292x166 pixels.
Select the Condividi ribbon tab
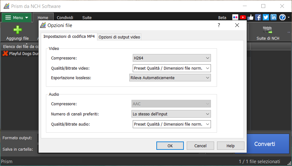point(65,18)
